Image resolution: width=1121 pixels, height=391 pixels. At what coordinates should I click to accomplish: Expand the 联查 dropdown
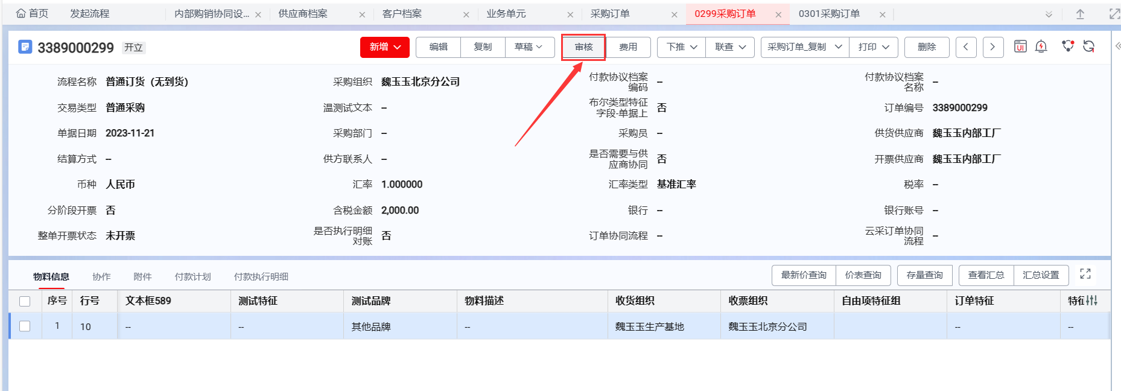(x=730, y=47)
